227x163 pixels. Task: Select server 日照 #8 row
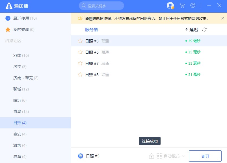pos(149,74)
